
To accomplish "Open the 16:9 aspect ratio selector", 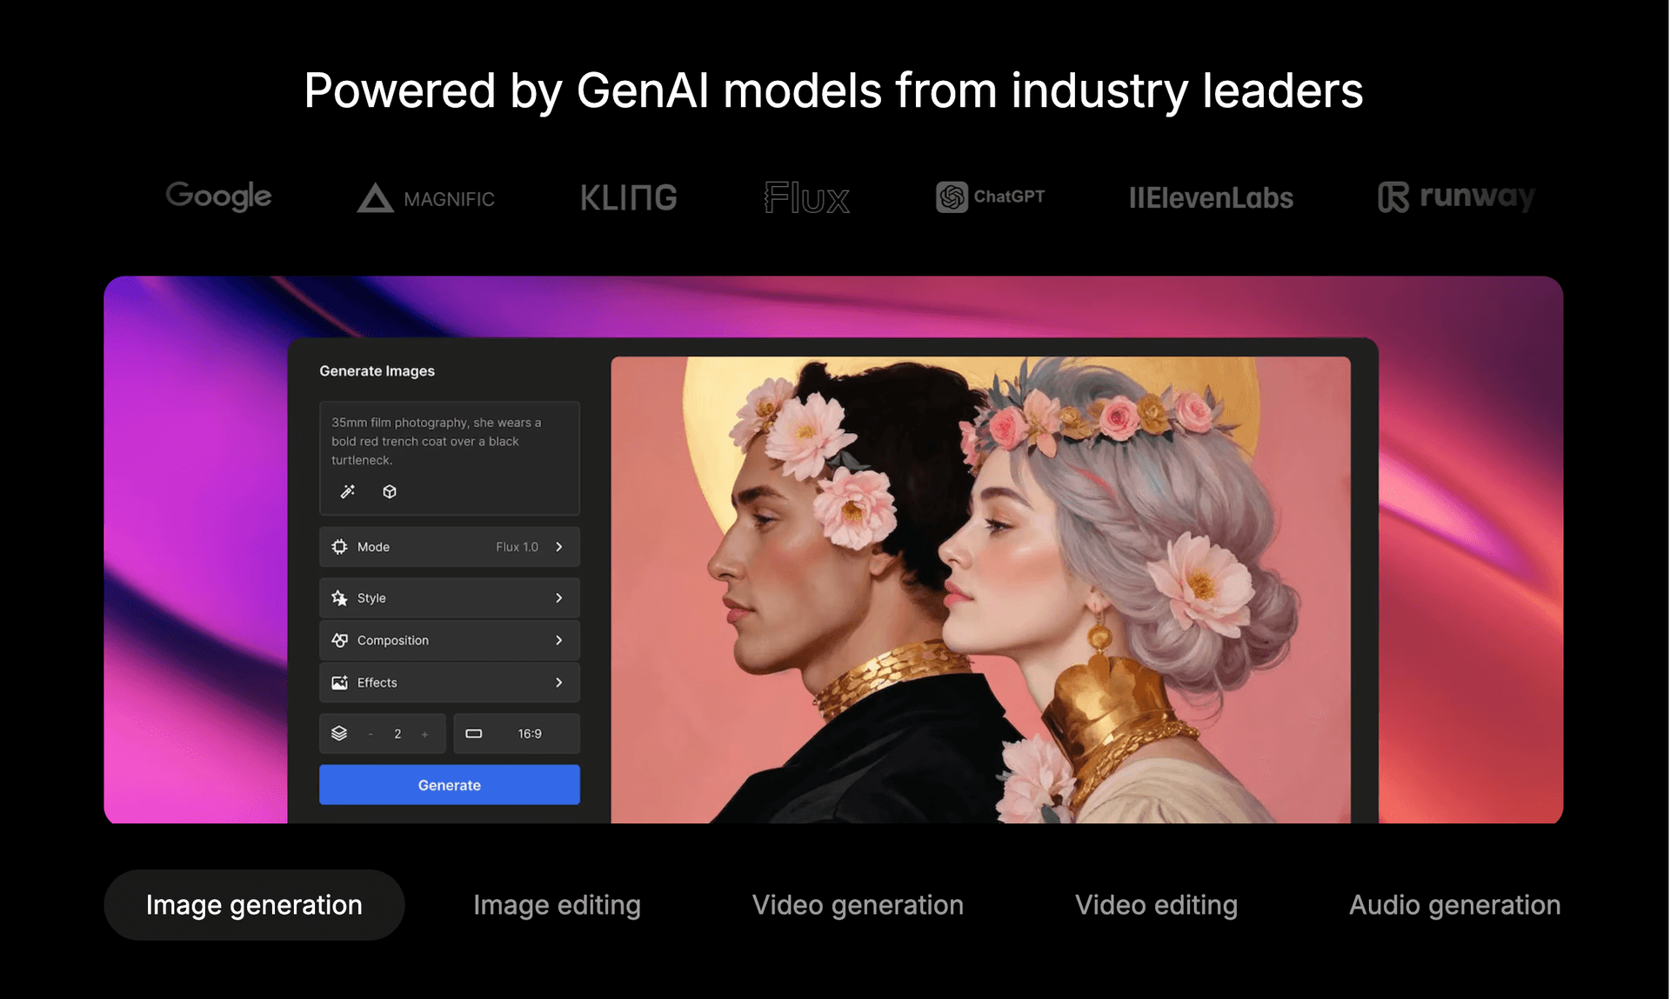I will (x=517, y=734).
